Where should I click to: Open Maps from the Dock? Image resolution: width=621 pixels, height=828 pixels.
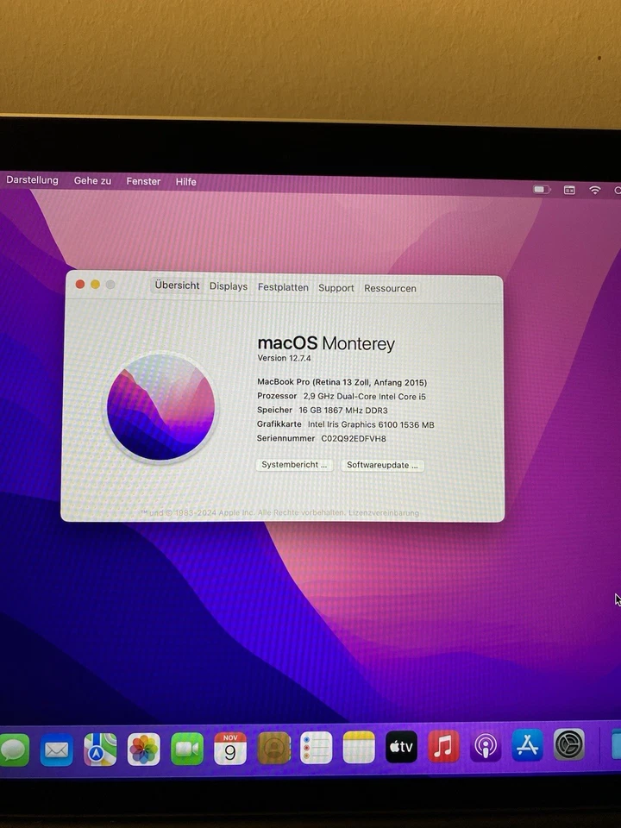coord(100,749)
